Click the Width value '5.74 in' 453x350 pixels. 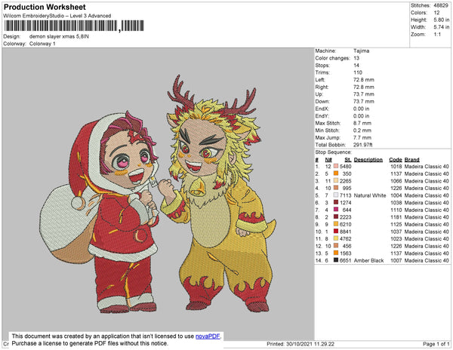click(x=442, y=27)
